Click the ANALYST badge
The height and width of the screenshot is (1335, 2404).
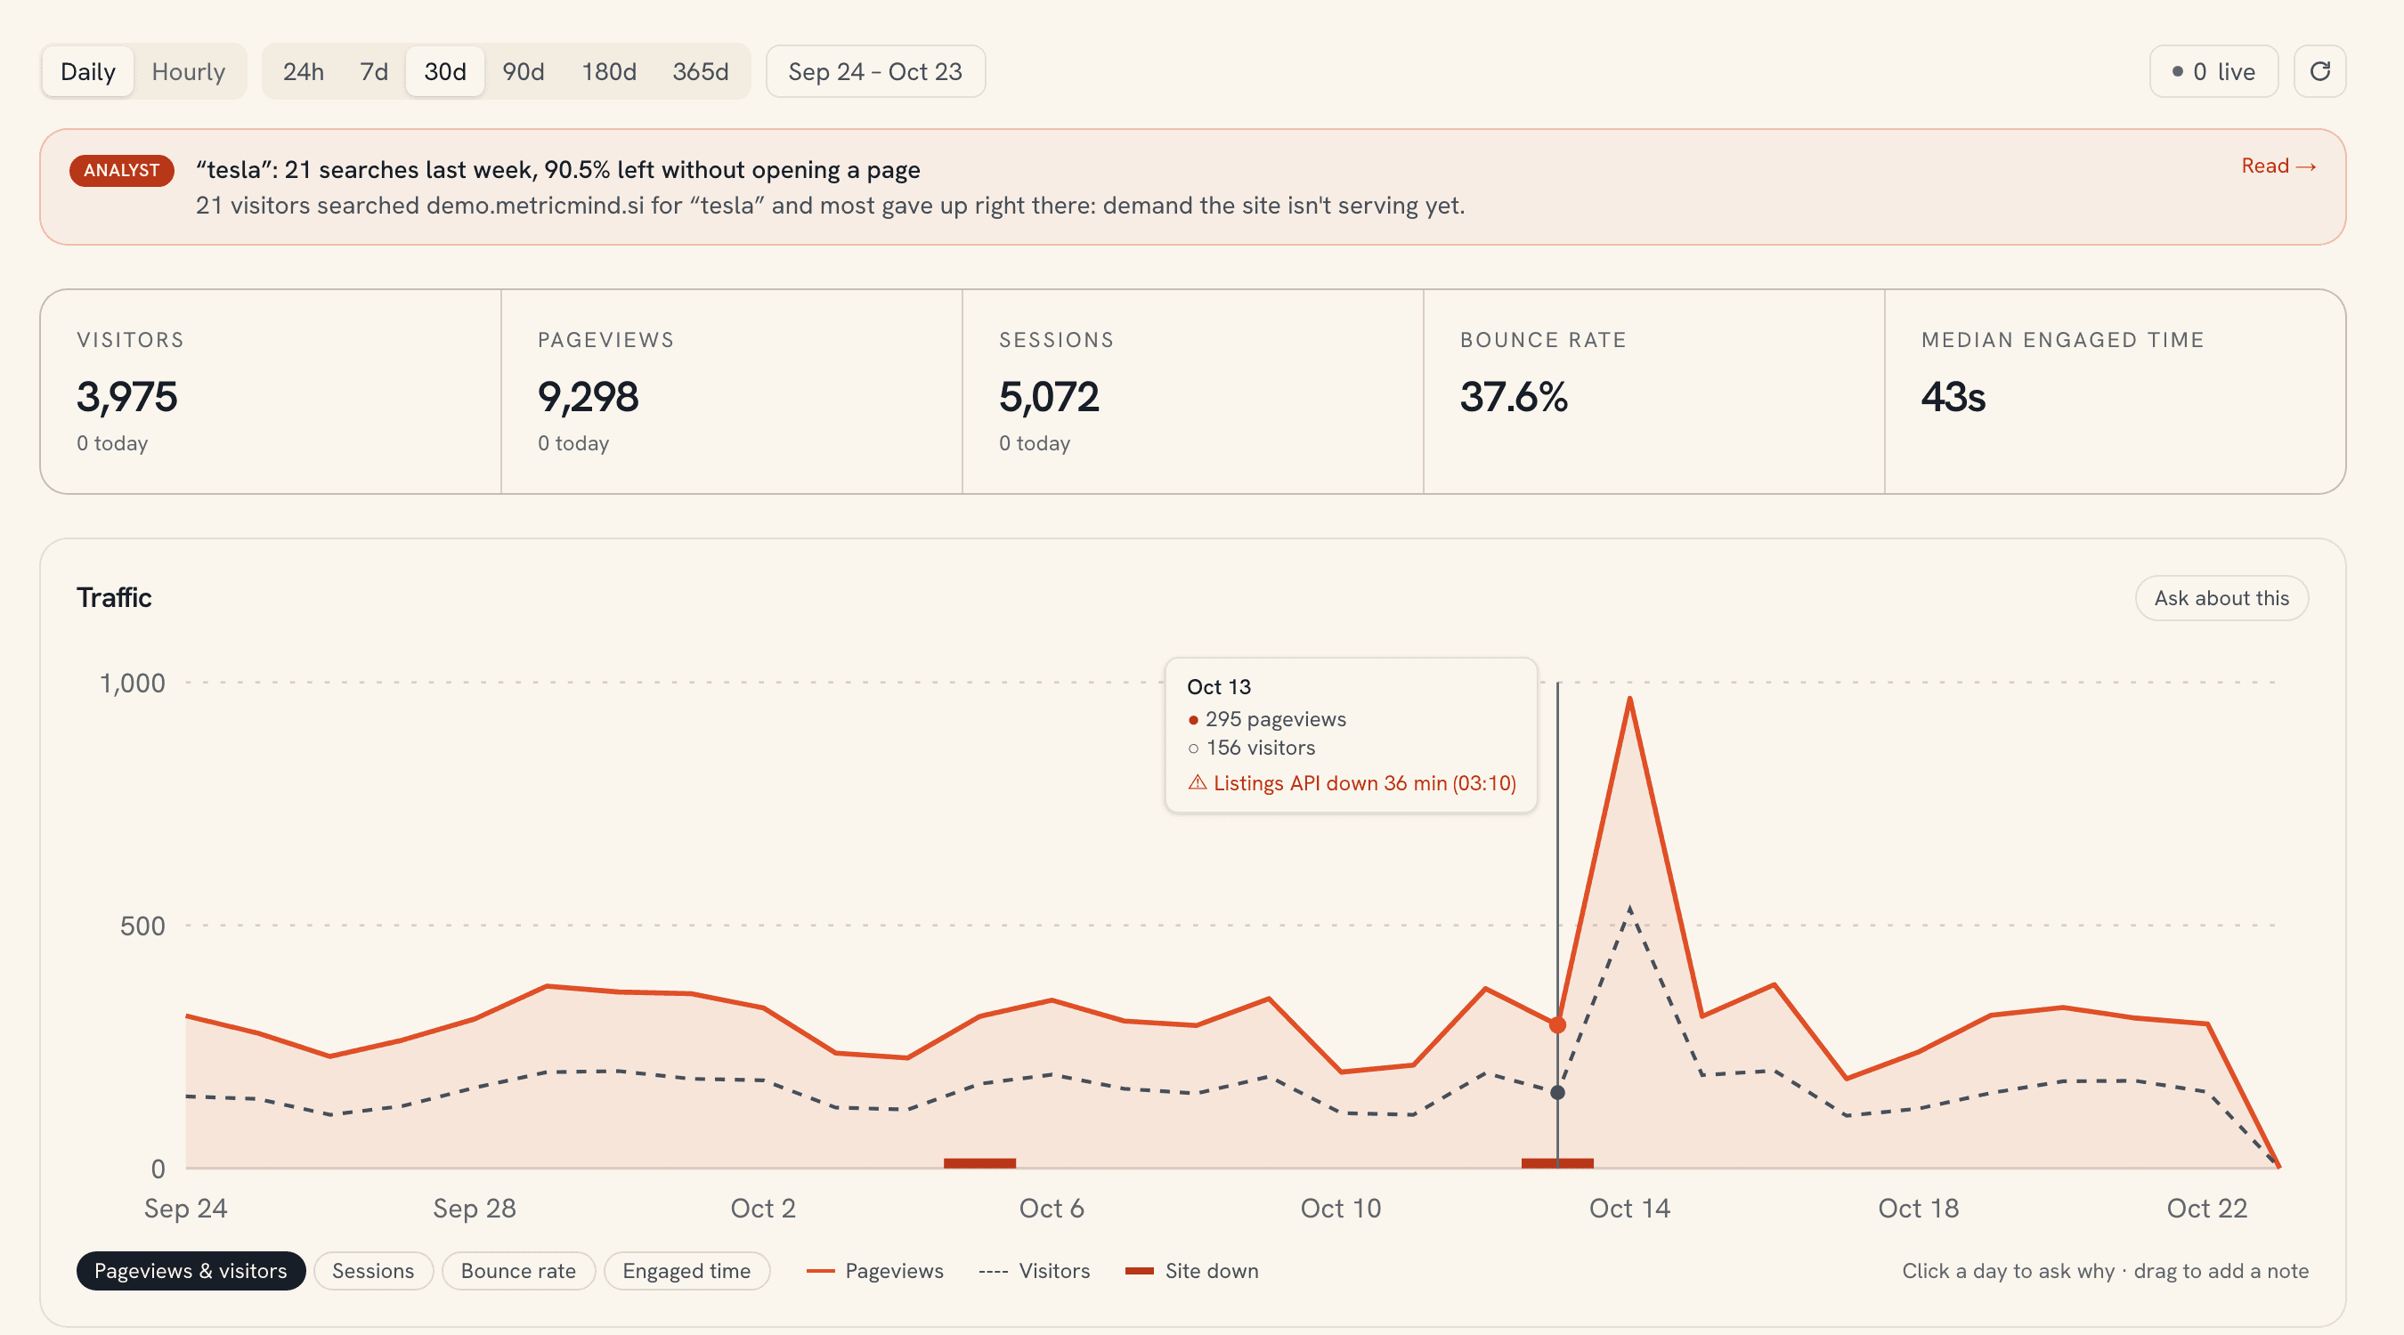[x=121, y=170]
